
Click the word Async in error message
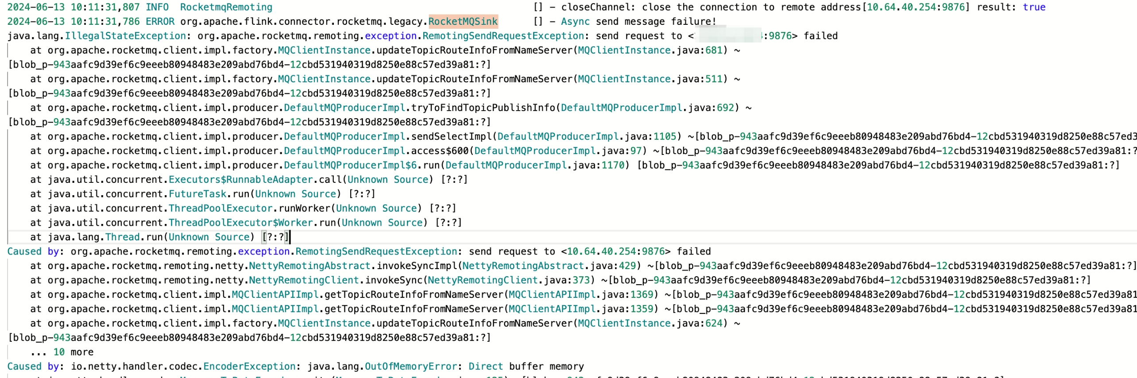pyautogui.click(x=575, y=21)
